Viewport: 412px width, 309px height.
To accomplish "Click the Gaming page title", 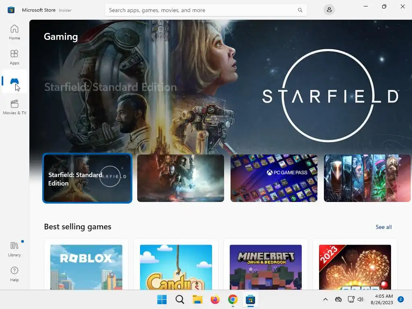I will 61,37.
